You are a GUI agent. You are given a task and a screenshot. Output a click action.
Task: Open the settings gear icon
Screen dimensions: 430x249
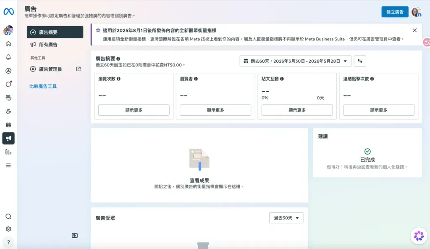[x=8, y=229]
